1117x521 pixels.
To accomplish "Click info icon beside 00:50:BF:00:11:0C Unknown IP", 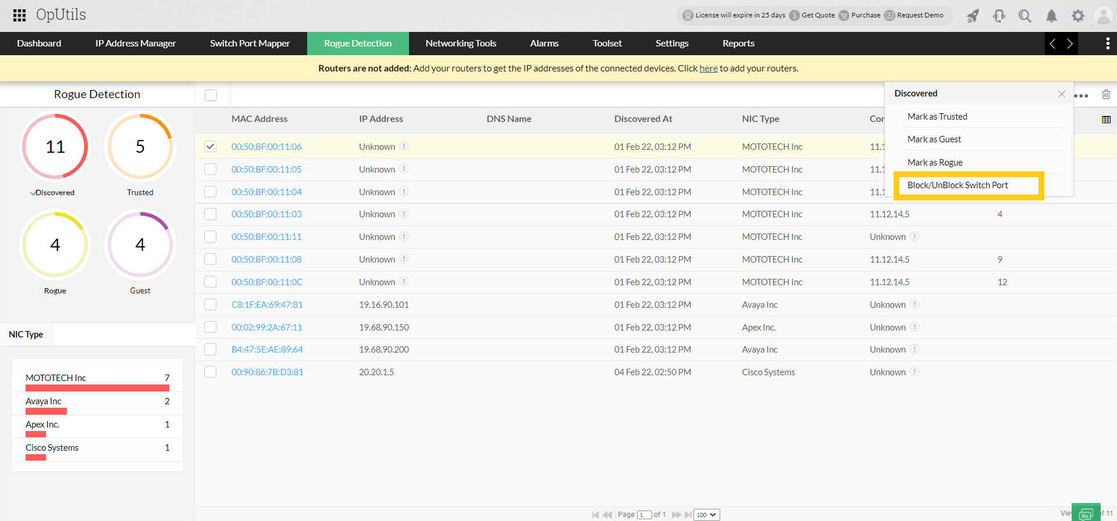I will tap(404, 282).
